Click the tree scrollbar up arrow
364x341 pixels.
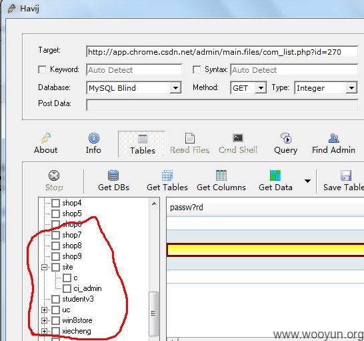coord(154,204)
